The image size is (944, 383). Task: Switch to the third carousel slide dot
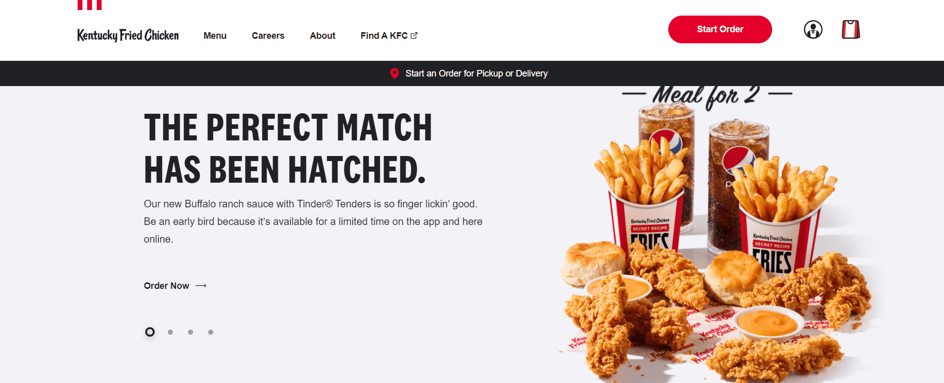191,332
